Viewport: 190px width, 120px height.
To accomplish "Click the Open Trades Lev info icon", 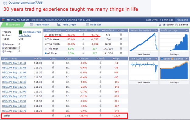I will pyautogui.click(x=65, y=59).
